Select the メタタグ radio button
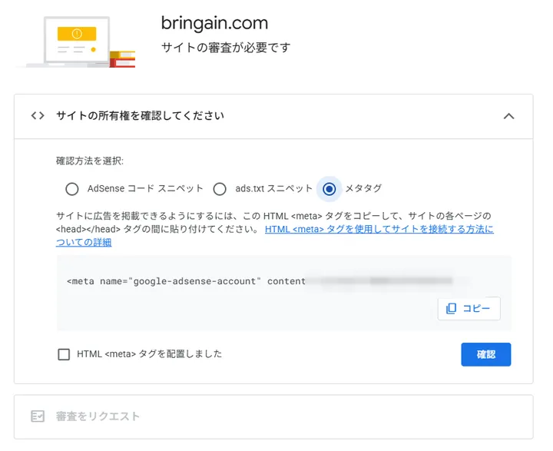The image size is (553, 451). click(329, 189)
